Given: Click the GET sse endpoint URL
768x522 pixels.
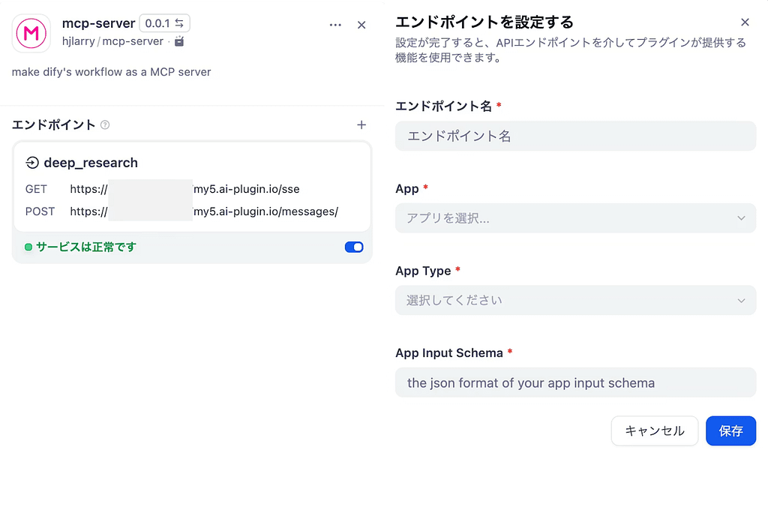Looking at the screenshot, I should pos(184,189).
